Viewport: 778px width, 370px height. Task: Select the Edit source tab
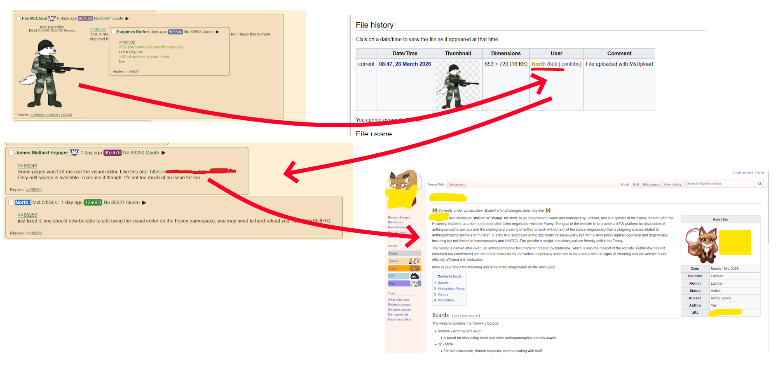[x=651, y=185]
